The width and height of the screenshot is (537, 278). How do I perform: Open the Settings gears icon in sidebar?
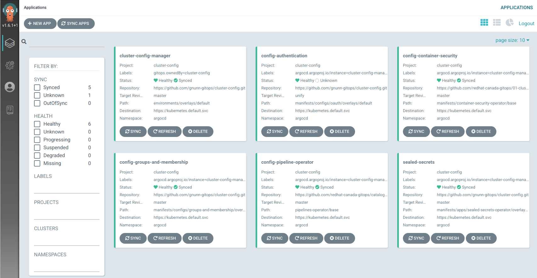click(x=10, y=65)
